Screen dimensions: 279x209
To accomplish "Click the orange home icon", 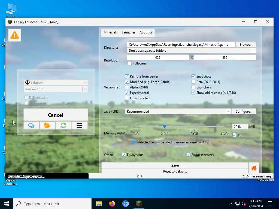I will 254,168.
